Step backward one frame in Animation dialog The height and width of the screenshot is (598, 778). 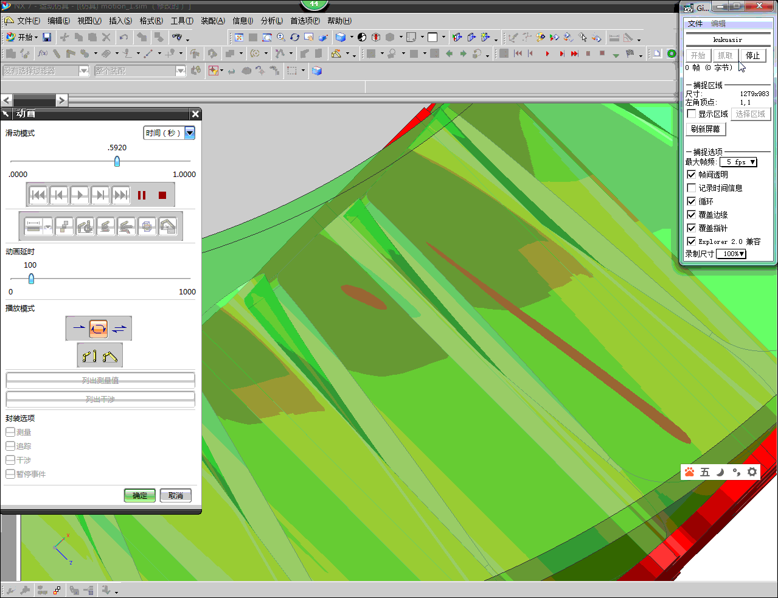(x=58, y=195)
